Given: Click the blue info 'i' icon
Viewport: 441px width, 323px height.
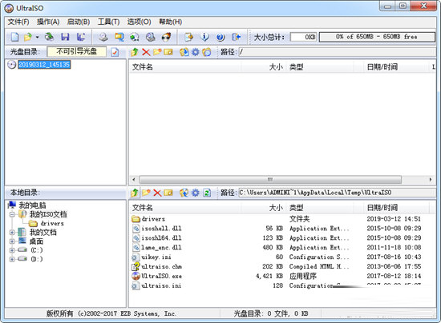Looking at the screenshot, I should (204, 37).
